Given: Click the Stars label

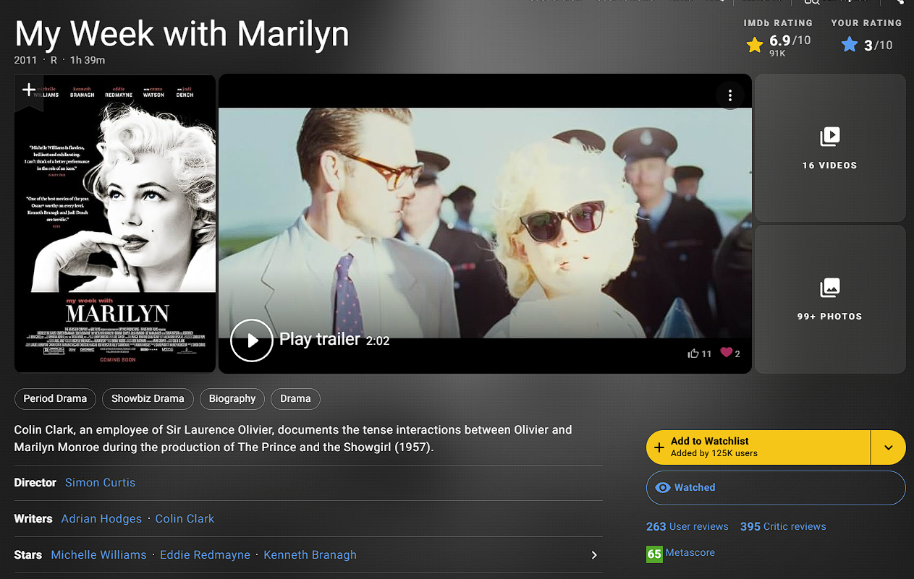Looking at the screenshot, I should coord(28,555).
